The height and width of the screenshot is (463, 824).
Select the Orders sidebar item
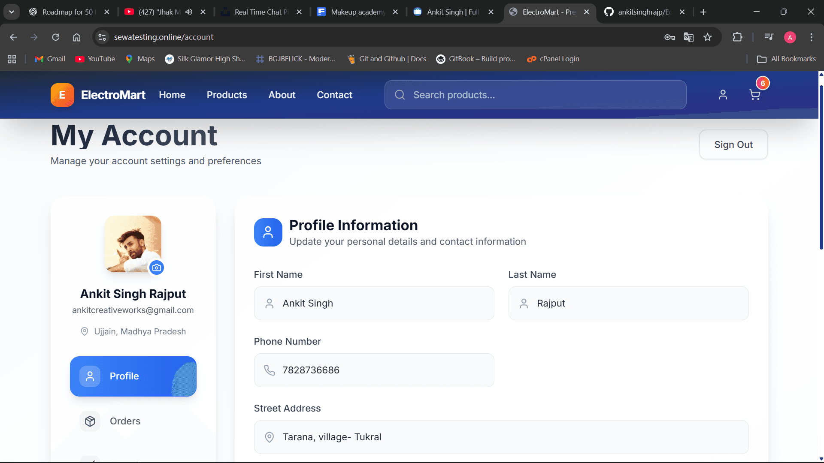pos(125,421)
